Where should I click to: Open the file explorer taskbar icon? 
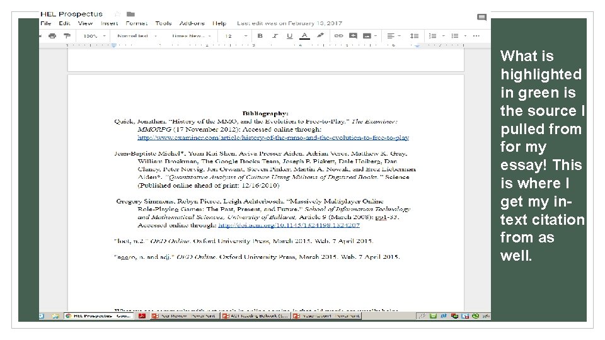[x=55, y=315]
